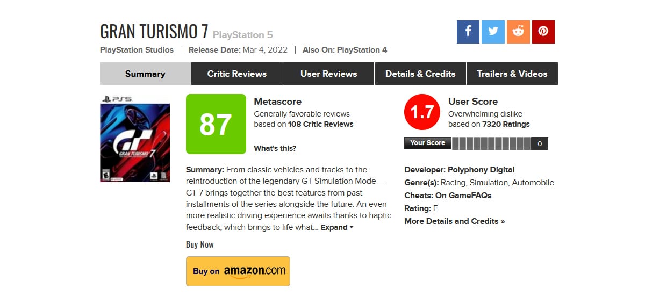Expand the full game summary text
This screenshot has height=296, width=645.
pyautogui.click(x=337, y=227)
